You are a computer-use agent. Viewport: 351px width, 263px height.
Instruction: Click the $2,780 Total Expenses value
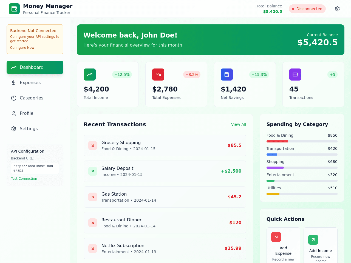click(x=165, y=89)
